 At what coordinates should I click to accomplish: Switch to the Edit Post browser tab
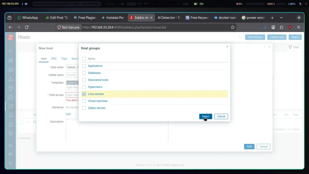coord(57,18)
